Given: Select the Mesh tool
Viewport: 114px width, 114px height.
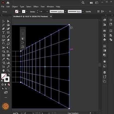Looking at the screenshot, I should tap(3, 55).
